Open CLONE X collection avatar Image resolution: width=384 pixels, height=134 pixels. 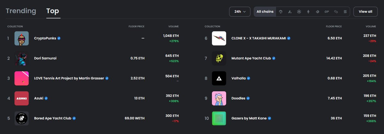tap(219, 38)
